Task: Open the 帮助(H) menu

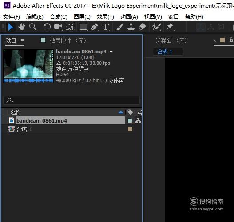Action: tap(194, 17)
